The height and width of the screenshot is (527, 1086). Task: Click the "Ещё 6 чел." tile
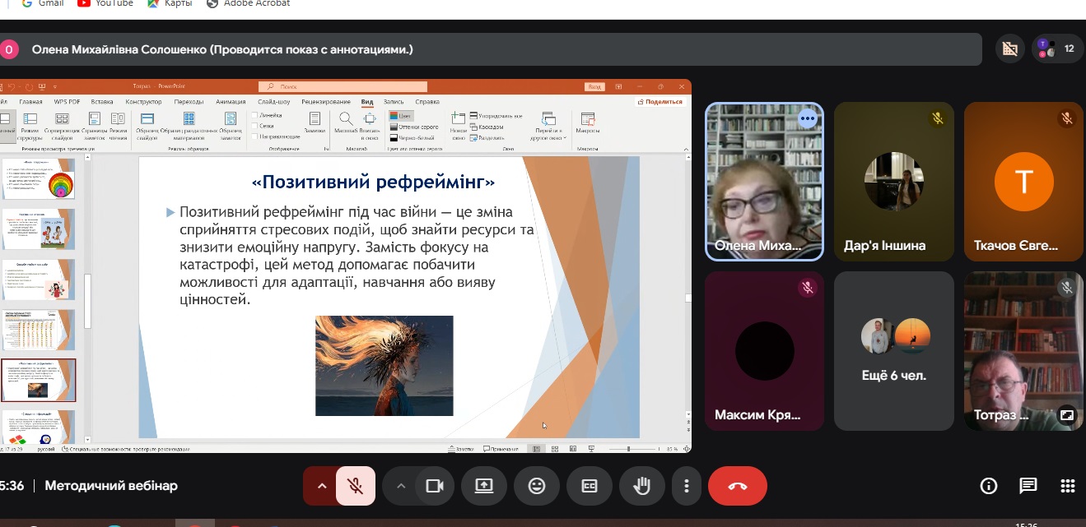pyautogui.click(x=894, y=351)
